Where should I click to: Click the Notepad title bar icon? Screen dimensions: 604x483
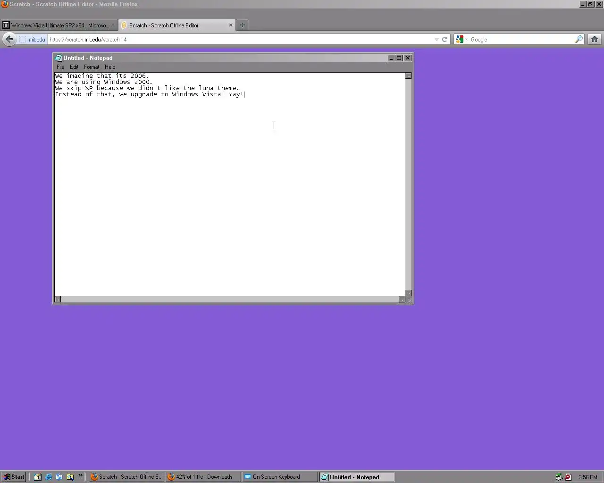coord(59,58)
